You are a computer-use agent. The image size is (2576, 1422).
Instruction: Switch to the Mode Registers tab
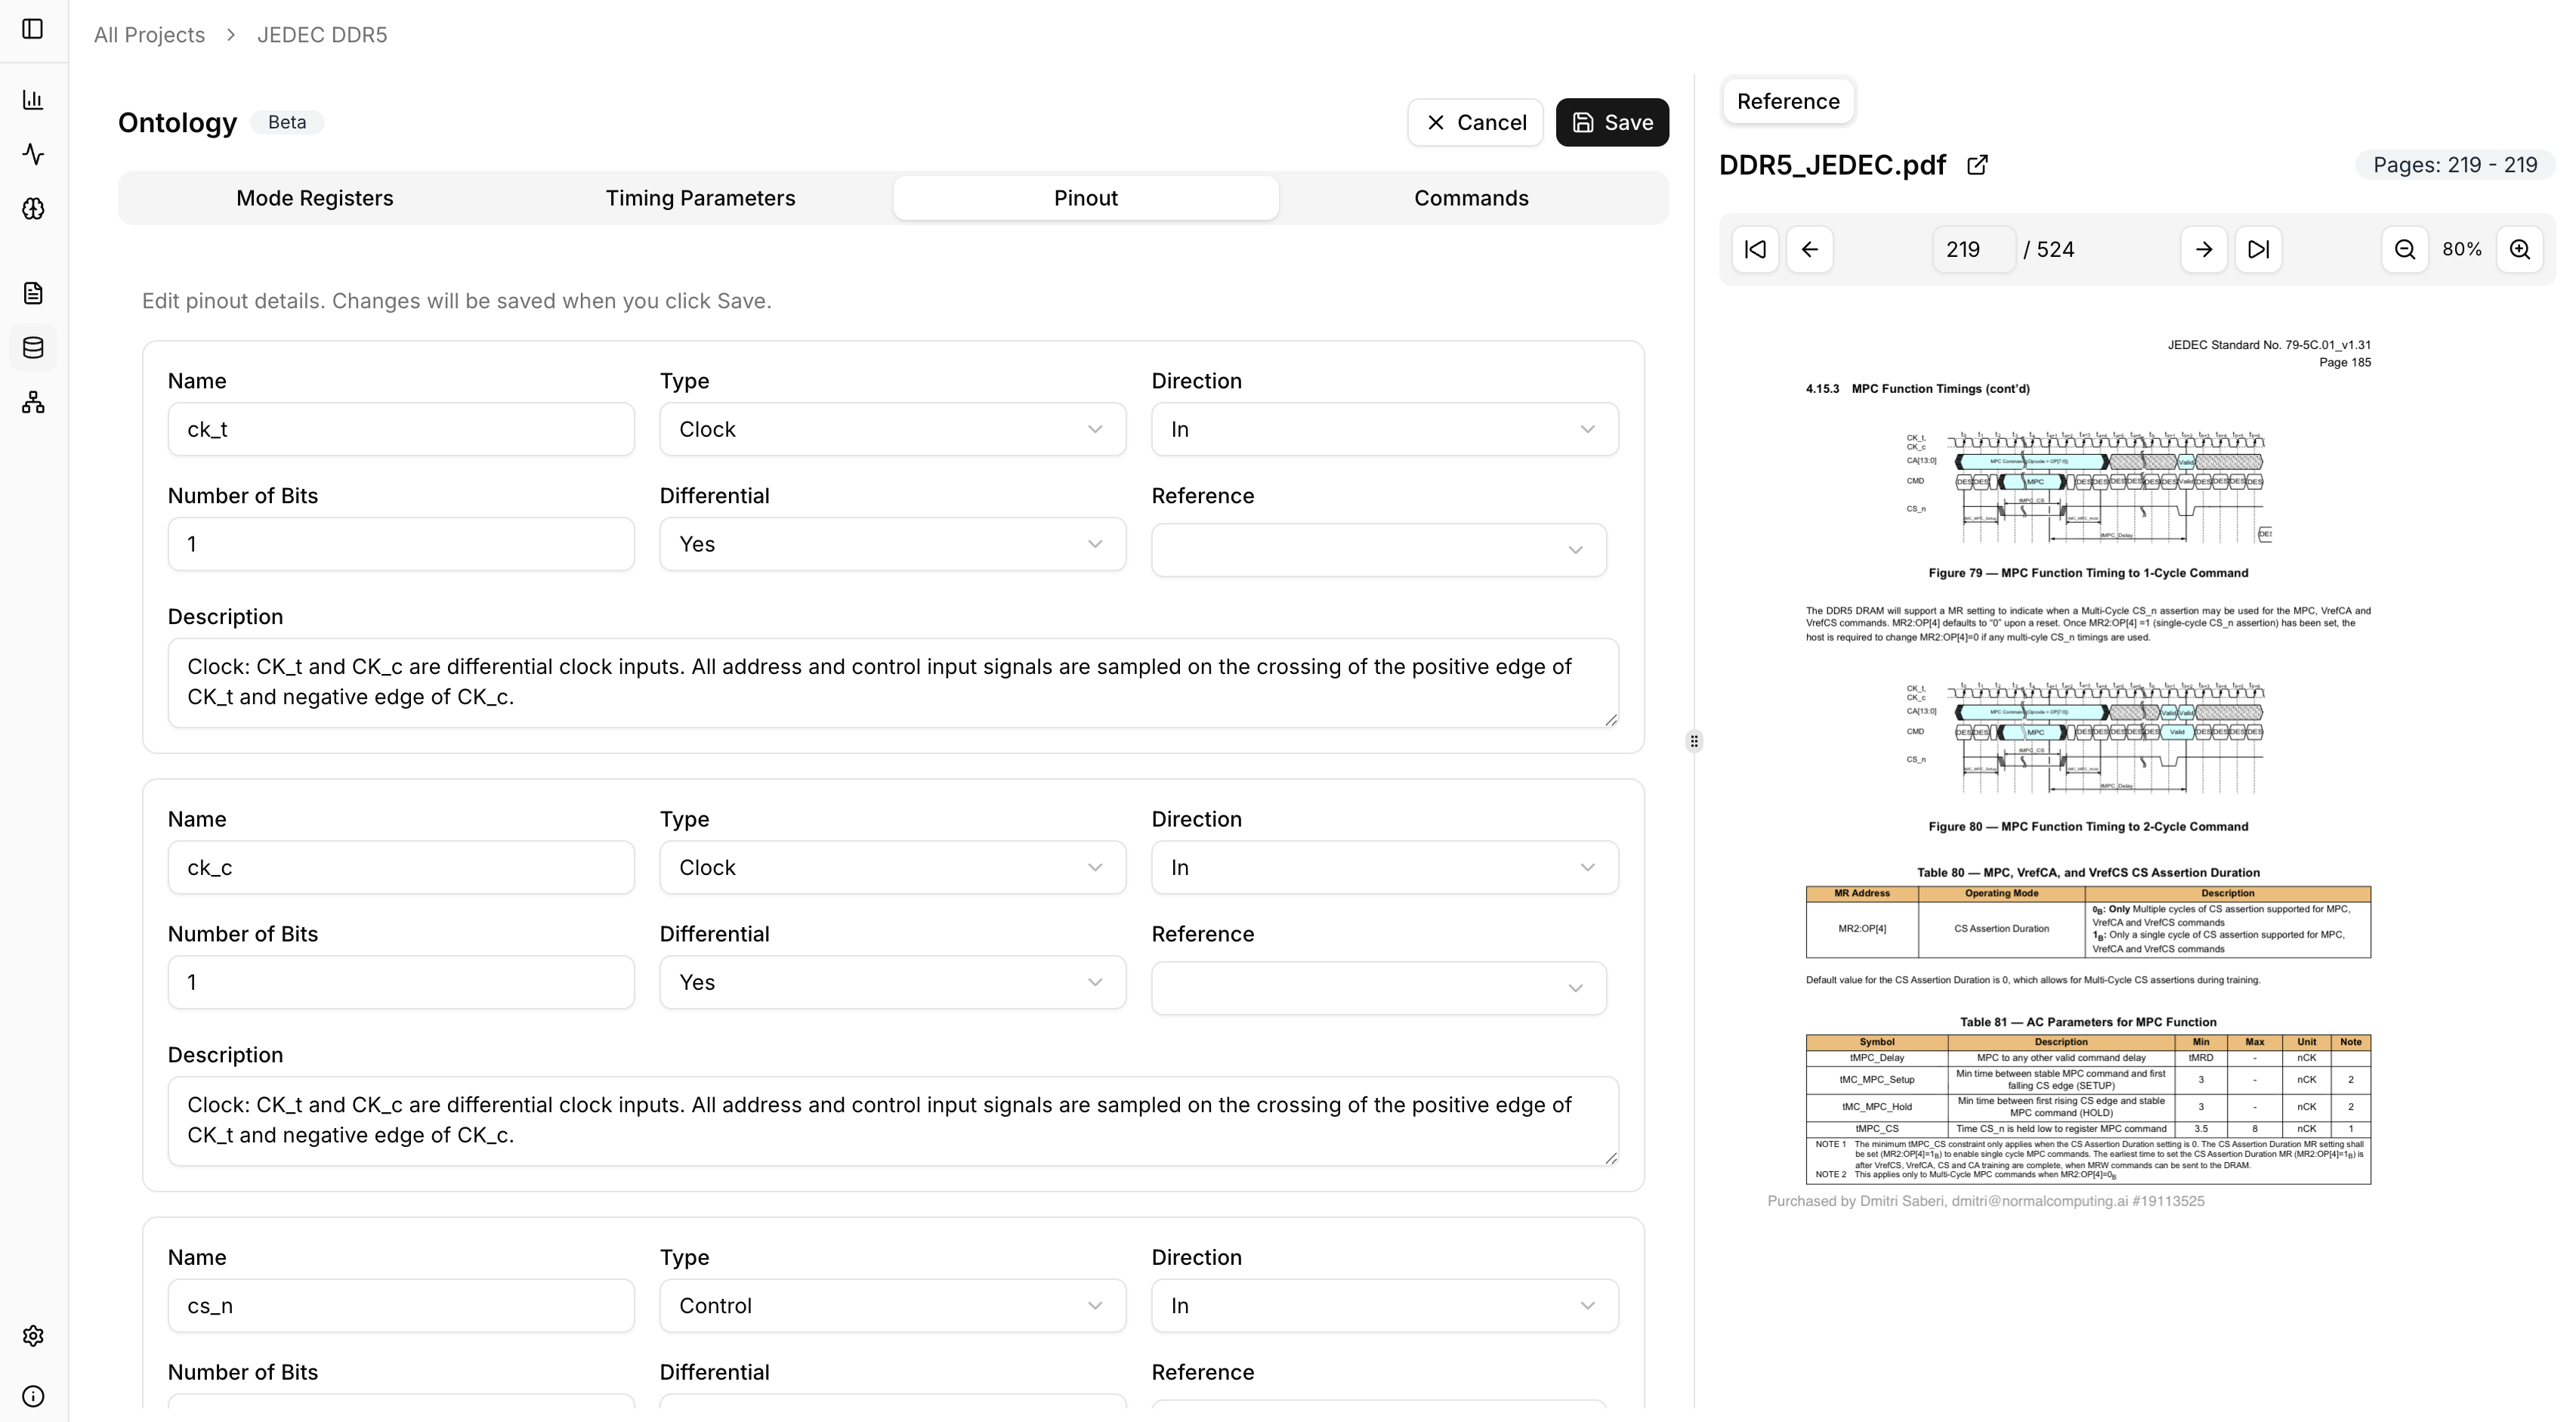315,197
